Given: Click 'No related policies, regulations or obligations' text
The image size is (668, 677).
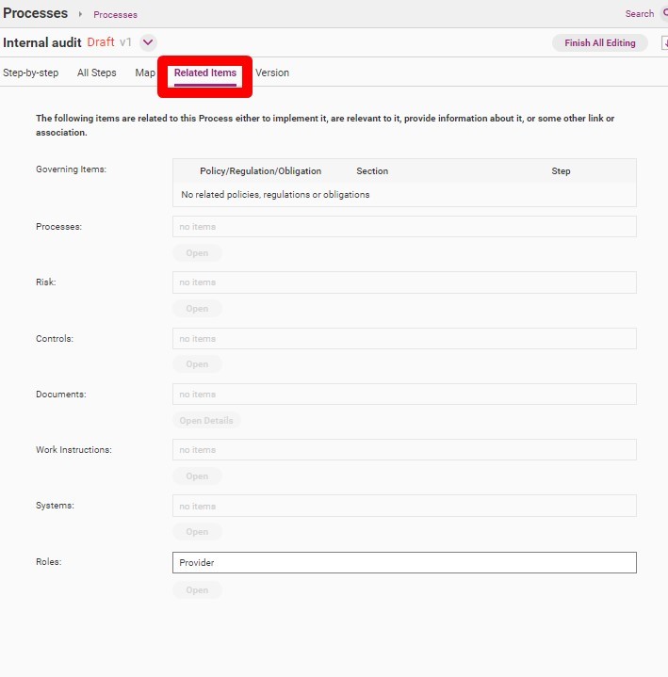Looking at the screenshot, I should tap(275, 195).
